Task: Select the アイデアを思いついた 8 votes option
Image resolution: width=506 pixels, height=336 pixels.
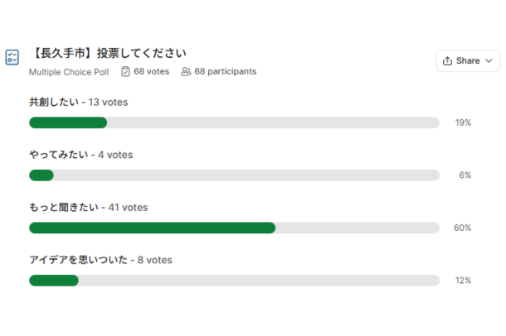Action: [x=100, y=260]
